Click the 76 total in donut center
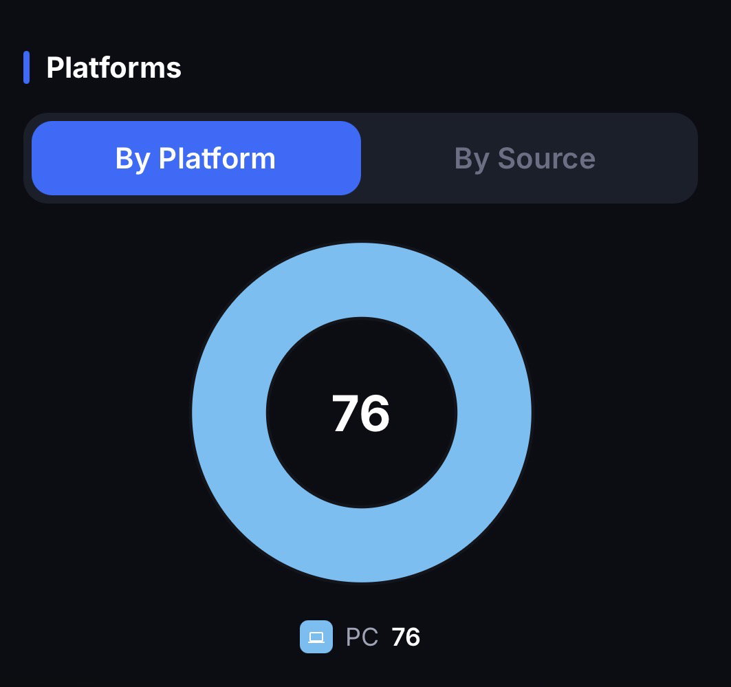This screenshot has width=731, height=687. [361, 413]
